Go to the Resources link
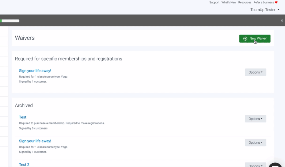 point(245,3)
